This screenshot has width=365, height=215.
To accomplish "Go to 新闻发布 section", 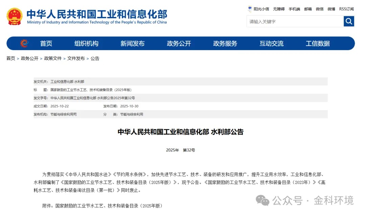I will point(132,43).
